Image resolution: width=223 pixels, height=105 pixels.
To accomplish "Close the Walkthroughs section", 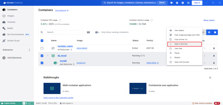I will point(210,78).
